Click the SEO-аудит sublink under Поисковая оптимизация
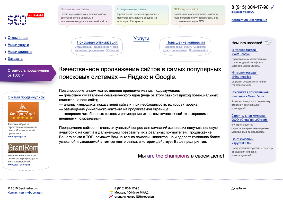 [x=112, y=50]
